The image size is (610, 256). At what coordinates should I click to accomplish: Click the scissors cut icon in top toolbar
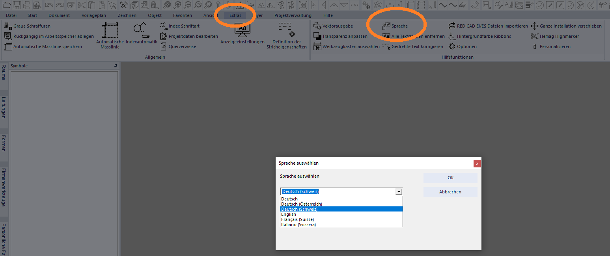(81, 5)
